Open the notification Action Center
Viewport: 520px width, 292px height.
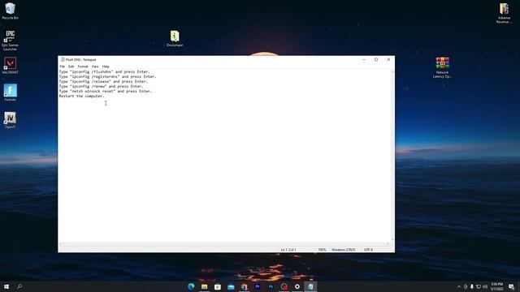(x=511, y=286)
